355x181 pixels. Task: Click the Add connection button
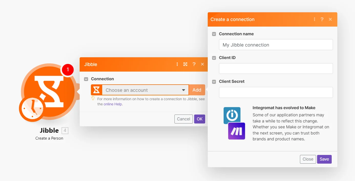pyautogui.click(x=197, y=90)
